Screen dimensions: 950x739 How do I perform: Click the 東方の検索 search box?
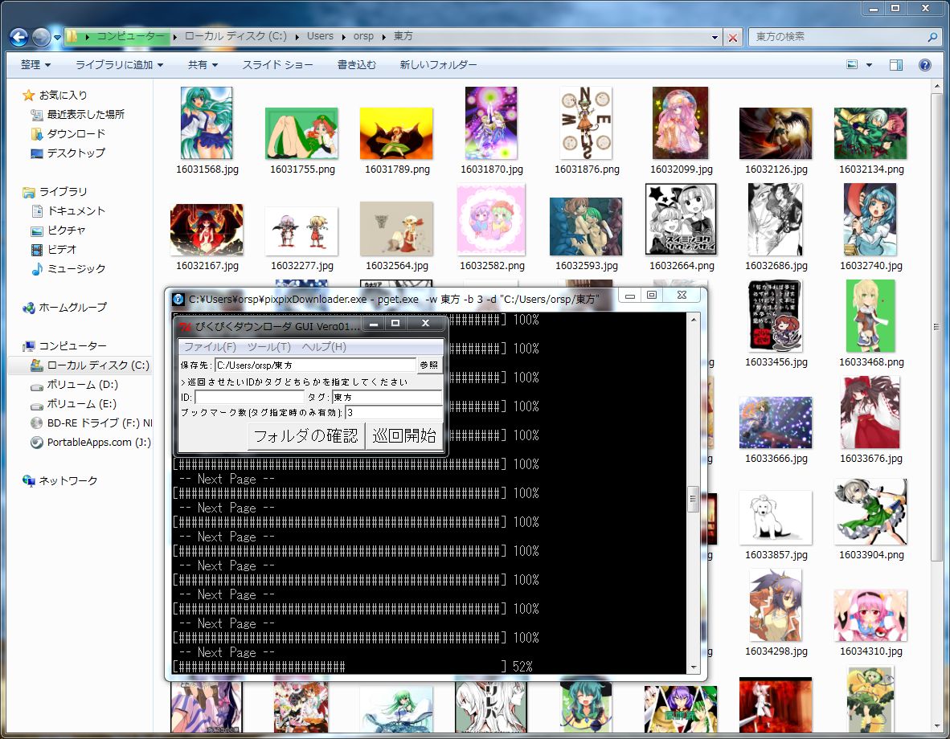pos(838,36)
